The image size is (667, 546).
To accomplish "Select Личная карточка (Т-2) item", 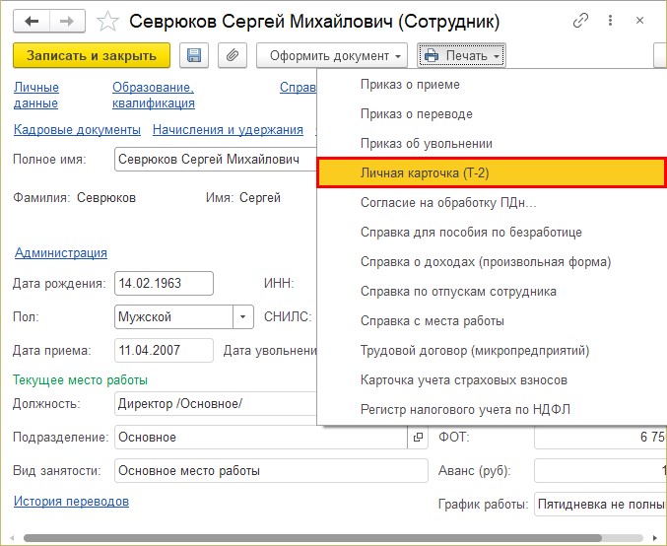I will [x=492, y=172].
